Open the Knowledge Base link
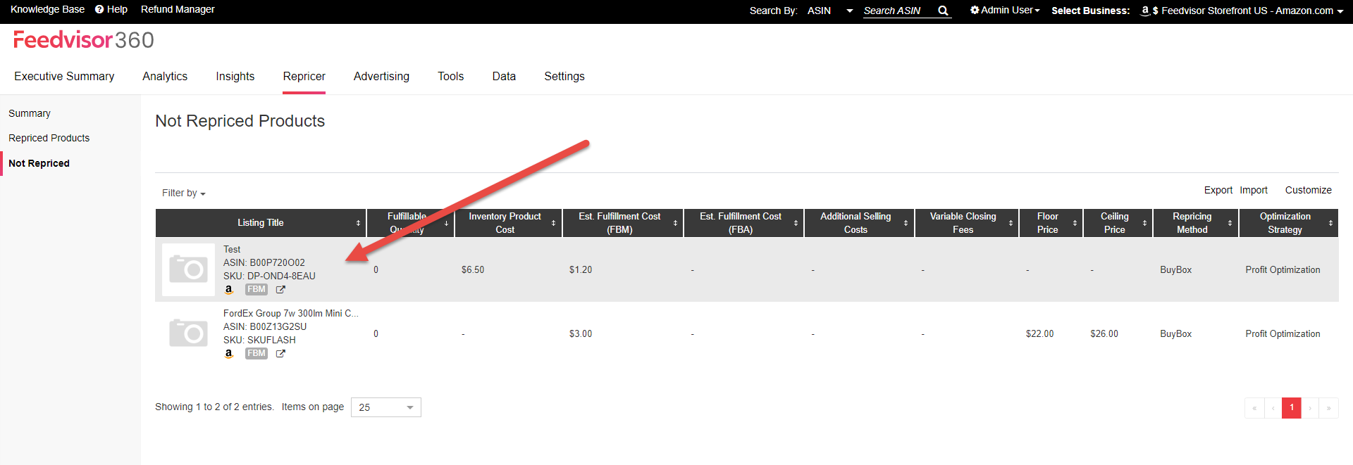Image resolution: width=1353 pixels, height=465 pixels. [47, 9]
